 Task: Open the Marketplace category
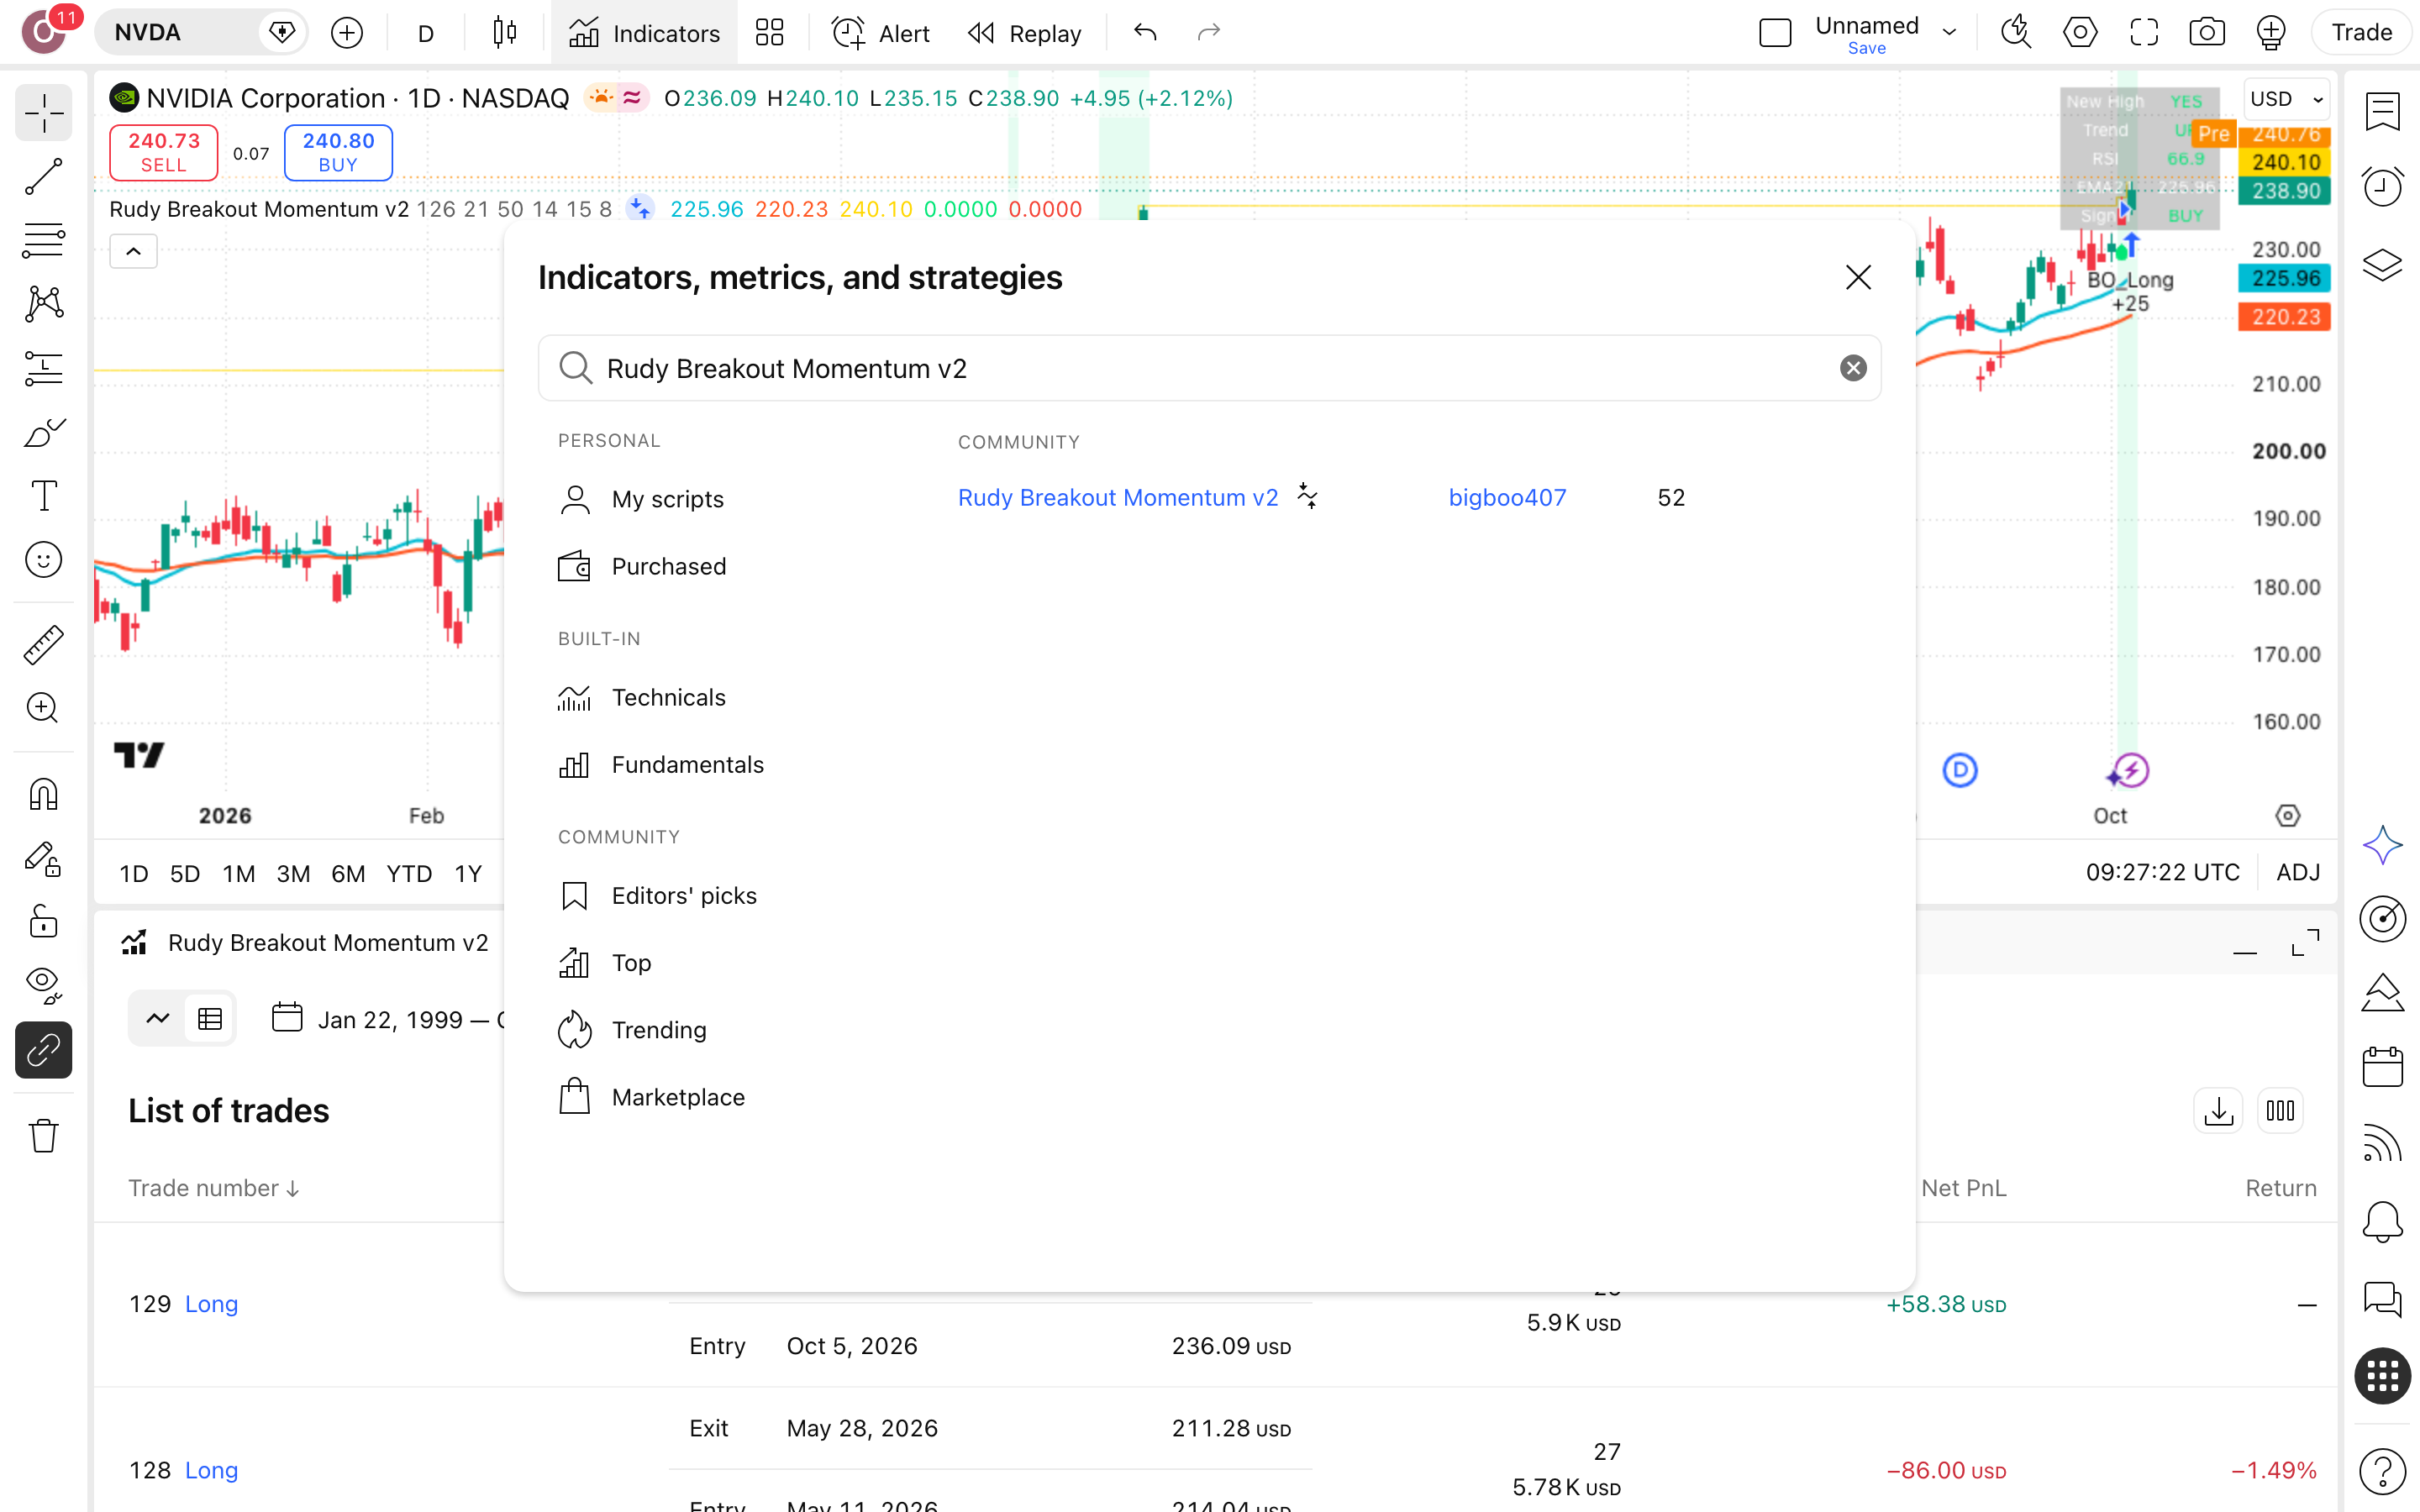pos(652,1097)
